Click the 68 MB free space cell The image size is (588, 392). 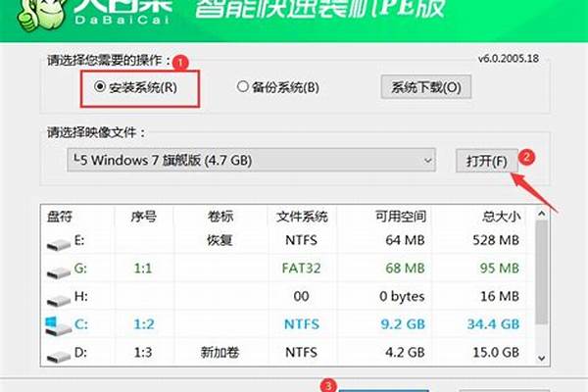pos(405,268)
